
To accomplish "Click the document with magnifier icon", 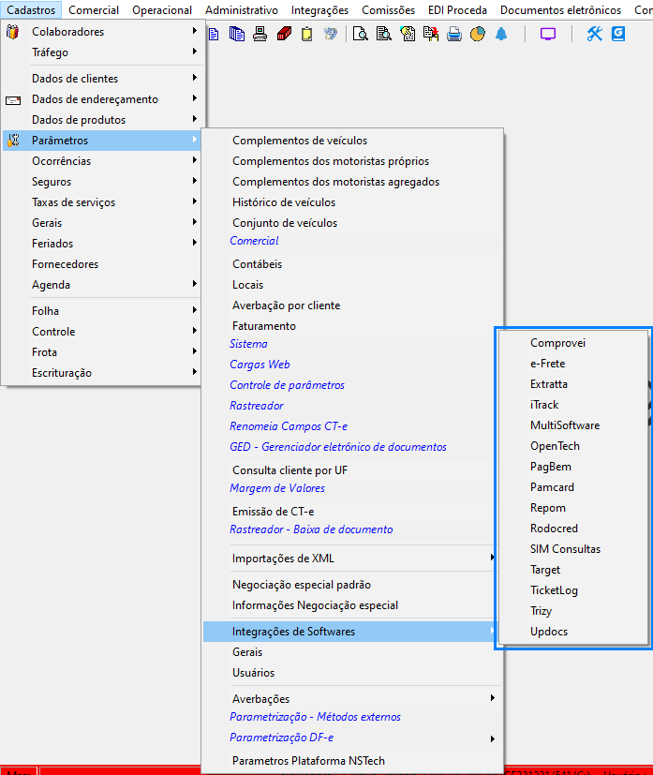I will click(360, 34).
